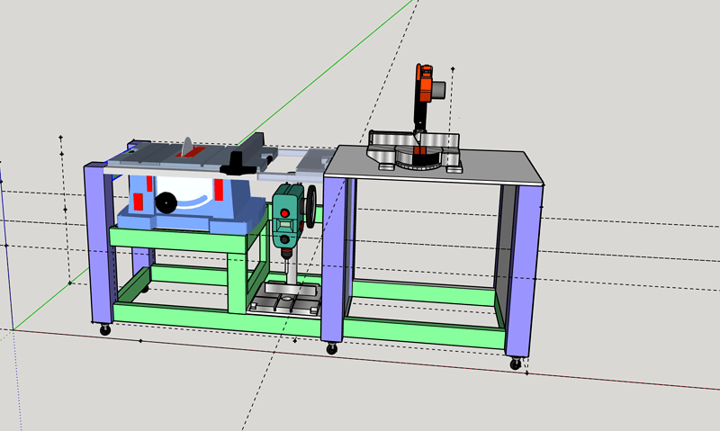Select the gray tabletop under miter saw

432,166
